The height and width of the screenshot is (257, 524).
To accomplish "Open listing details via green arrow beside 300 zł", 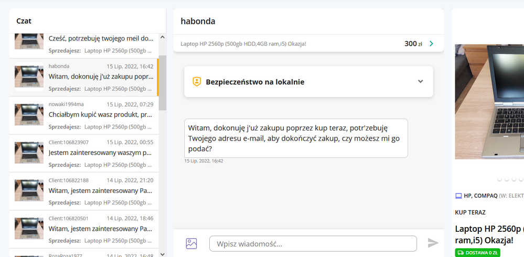I will pyautogui.click(x=431, y=44).
